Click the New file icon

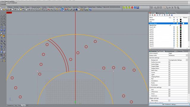pos(1,10)
